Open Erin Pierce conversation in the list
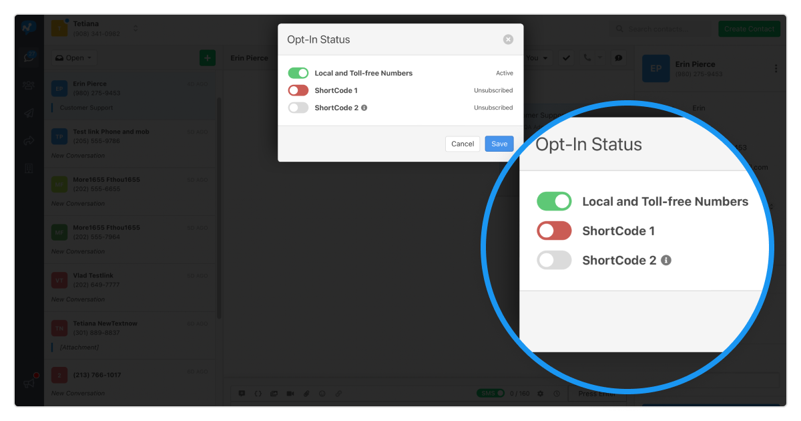This screenshot has height=421, width=801. (130, 96)
